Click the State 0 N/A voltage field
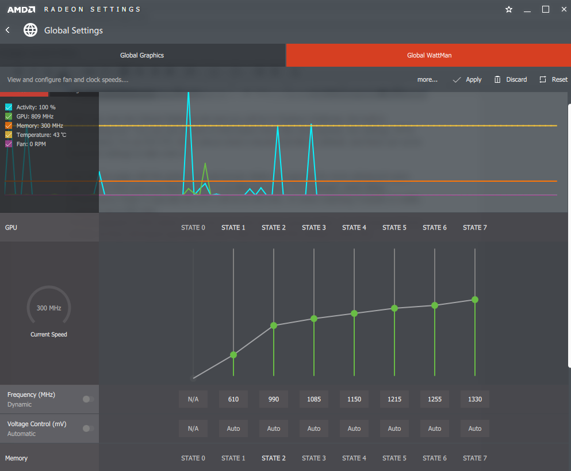Viewport: 571px width, 471px height. click(193, 428)
